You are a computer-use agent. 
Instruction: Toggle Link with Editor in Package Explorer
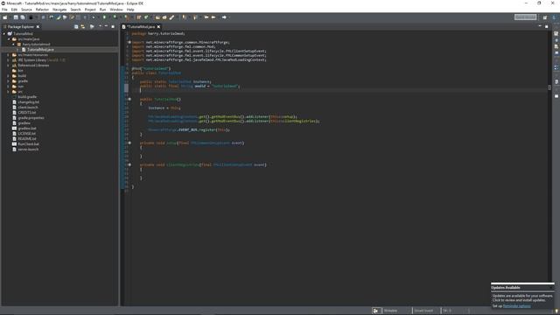coord(83,27)
